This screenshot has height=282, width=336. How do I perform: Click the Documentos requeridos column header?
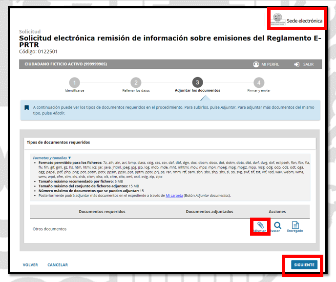click(102, 212)
